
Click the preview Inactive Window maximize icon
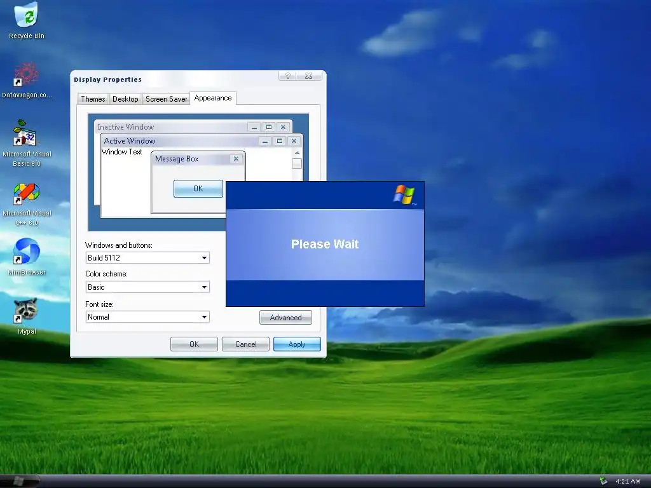click(269, 127)
